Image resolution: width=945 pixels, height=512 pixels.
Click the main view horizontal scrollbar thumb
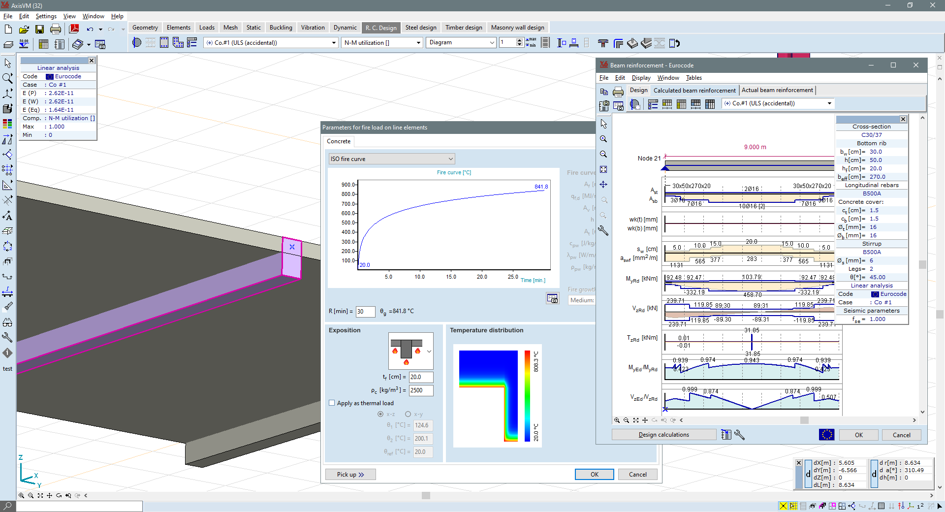(426, 496)
